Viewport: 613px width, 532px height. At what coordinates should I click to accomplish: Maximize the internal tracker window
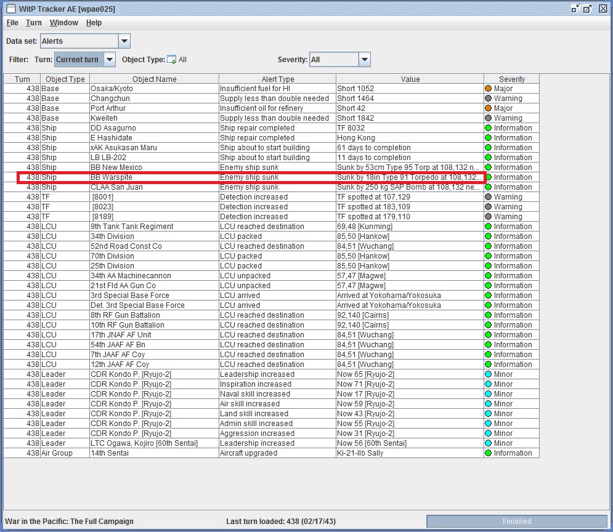587,9
